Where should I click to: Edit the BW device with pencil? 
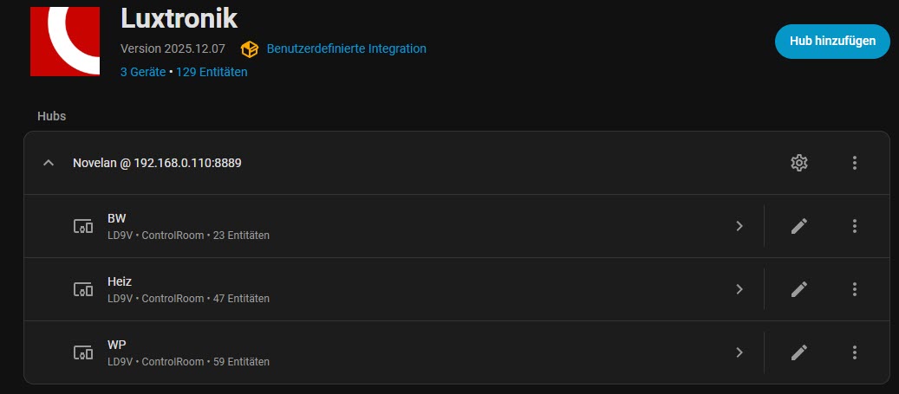(x=799, y=226)
